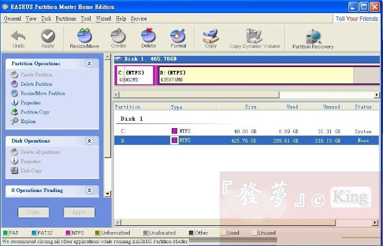
Task: Open the View menu
Action: [31, 19]
